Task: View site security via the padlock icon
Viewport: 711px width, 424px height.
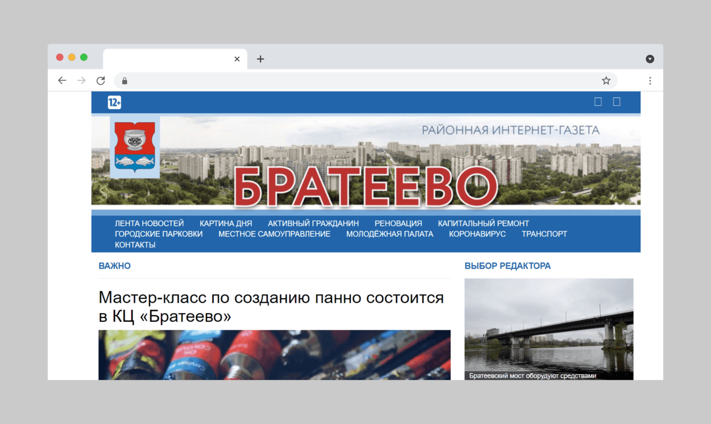Action: click(x=124, y=81)
